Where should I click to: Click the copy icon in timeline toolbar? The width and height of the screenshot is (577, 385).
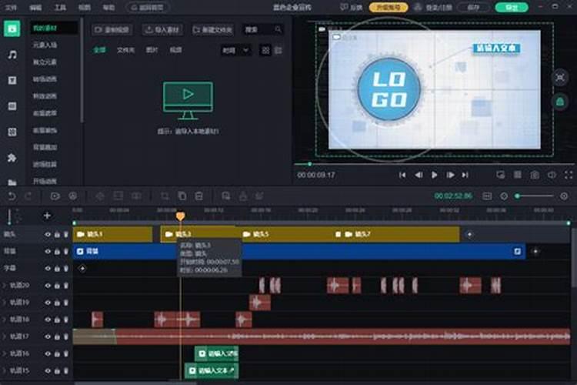[182, 196]
